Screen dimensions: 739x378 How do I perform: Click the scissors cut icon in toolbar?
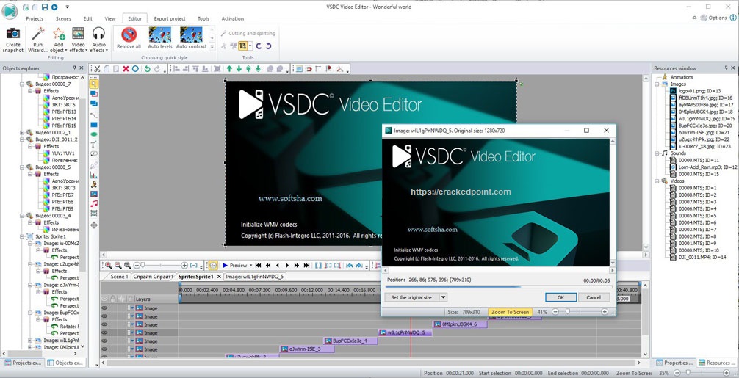point(97,69)
